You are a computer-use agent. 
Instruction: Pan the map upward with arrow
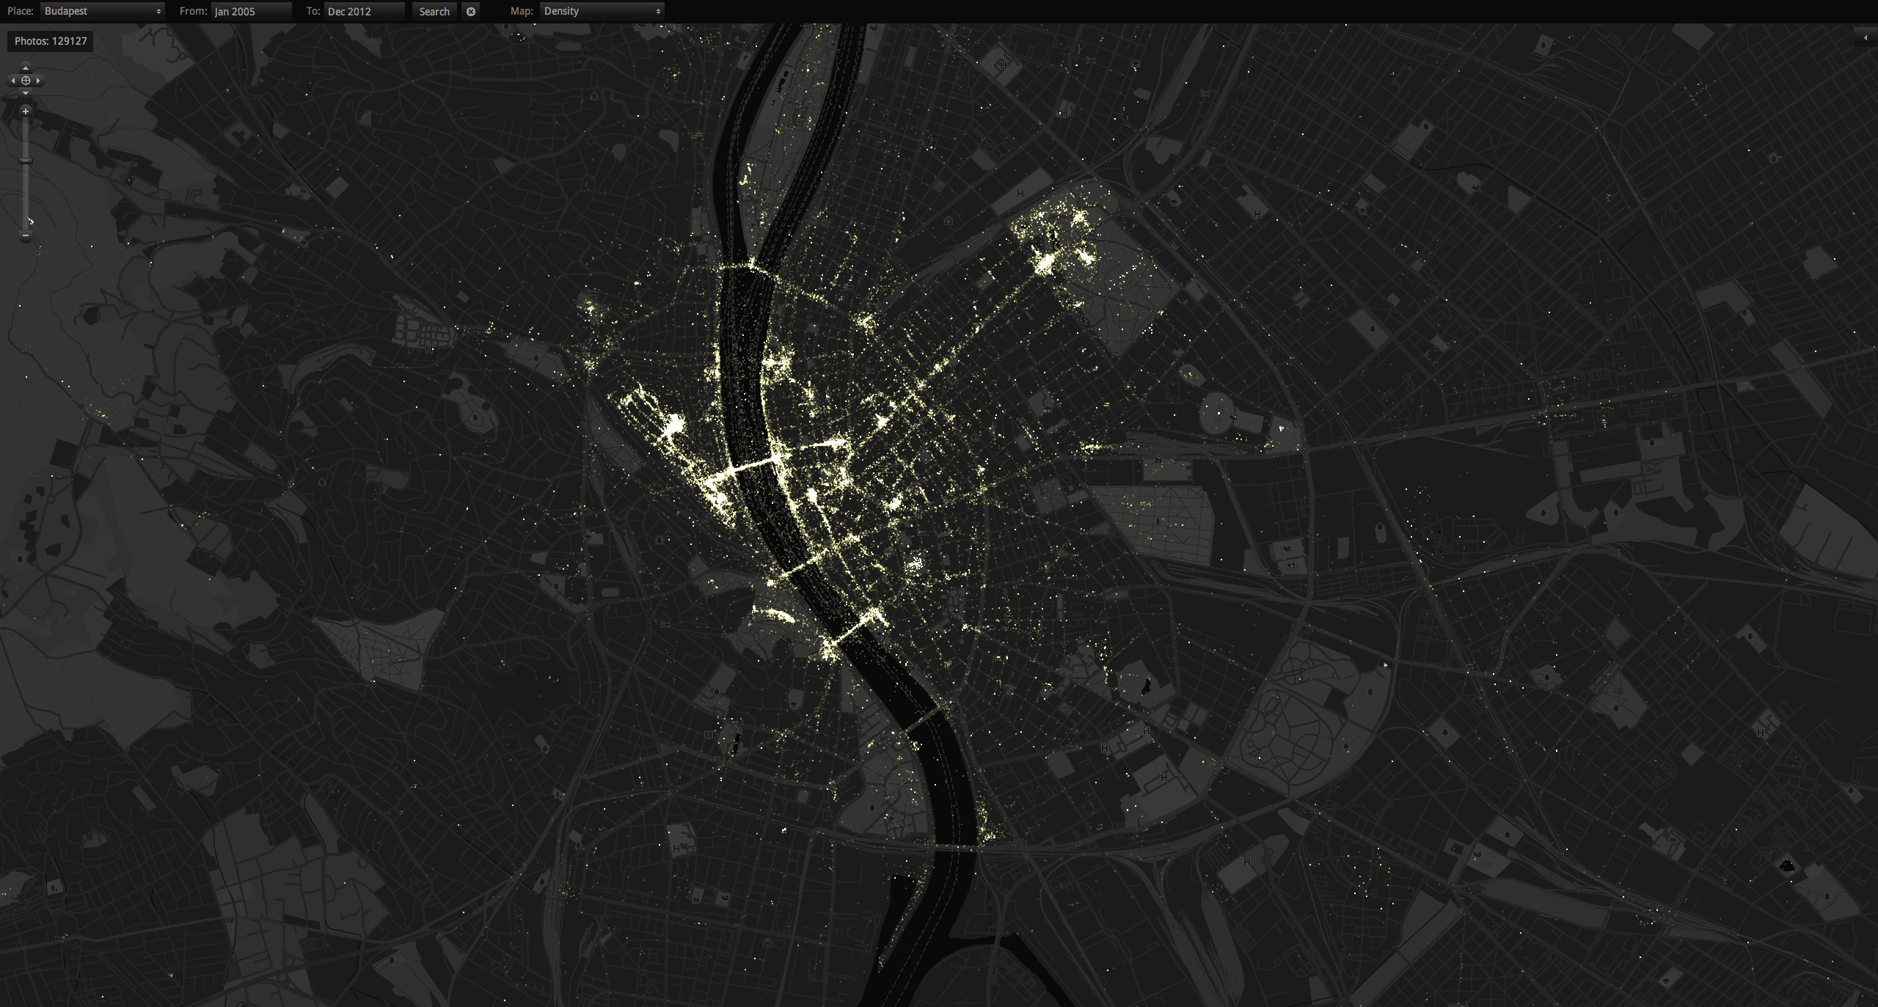pos(26,68)
